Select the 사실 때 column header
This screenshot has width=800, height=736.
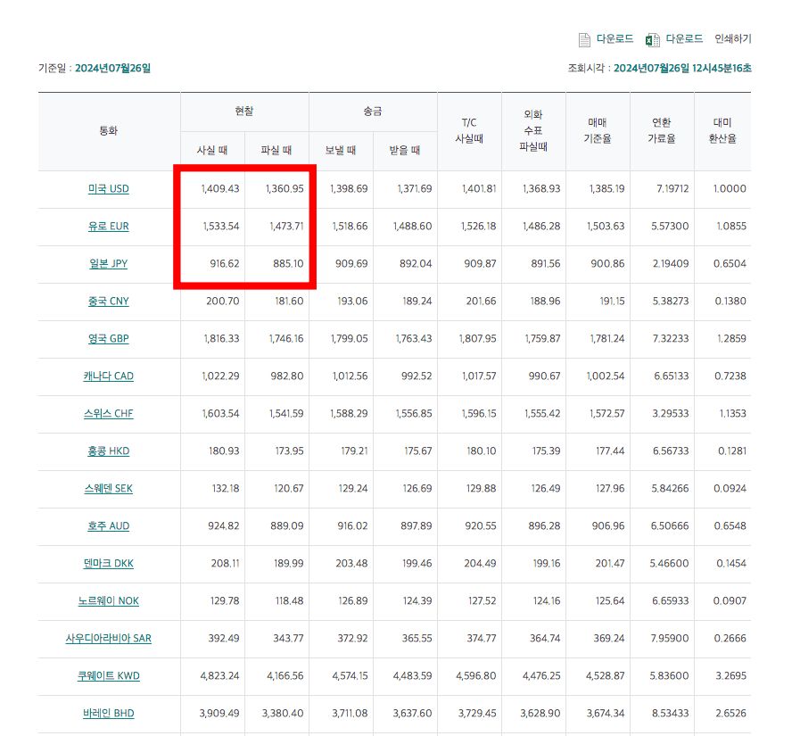tap(212, 151)
